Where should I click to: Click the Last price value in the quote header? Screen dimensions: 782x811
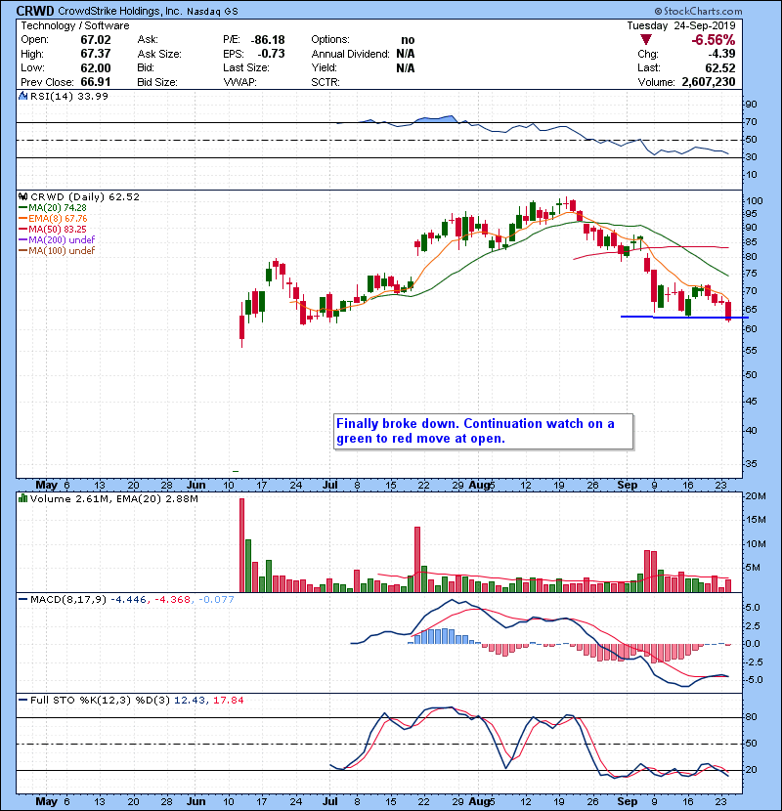click(x=719, y=67)
